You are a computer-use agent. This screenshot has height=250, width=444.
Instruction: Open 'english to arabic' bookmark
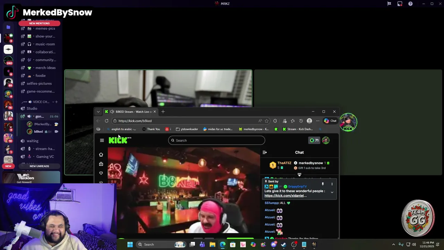[x=121, y=129]
